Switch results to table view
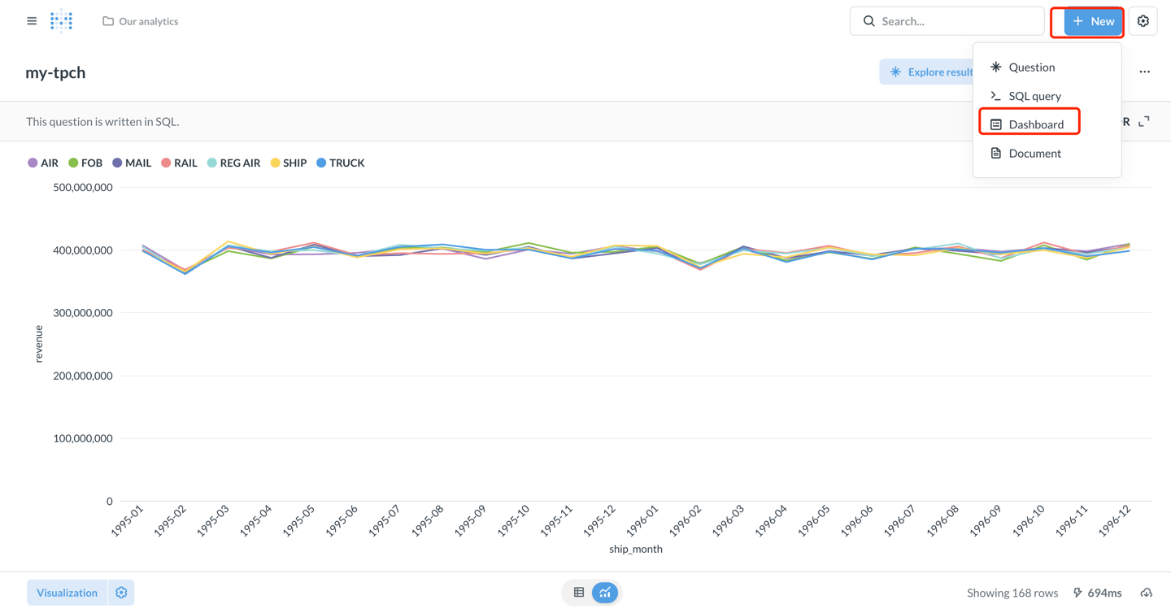 coord(578,592)
